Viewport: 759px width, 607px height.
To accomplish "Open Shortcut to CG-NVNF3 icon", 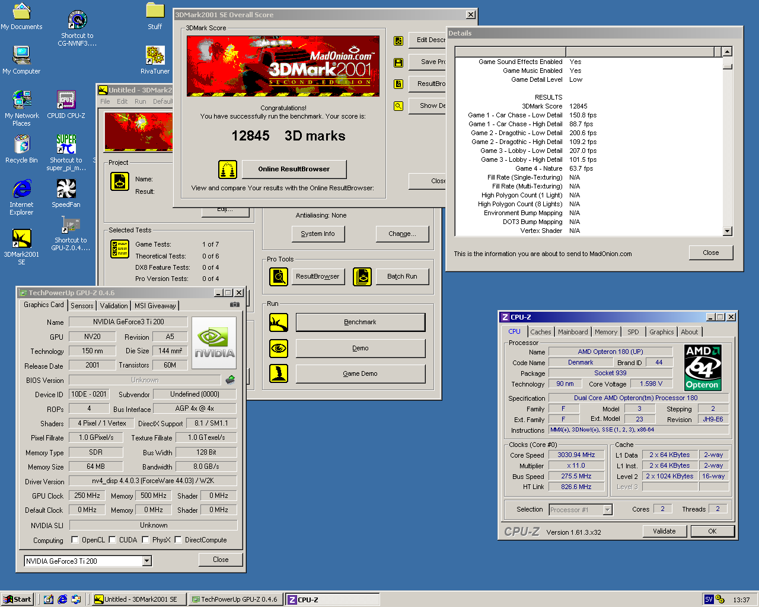I will pos(77,28).
